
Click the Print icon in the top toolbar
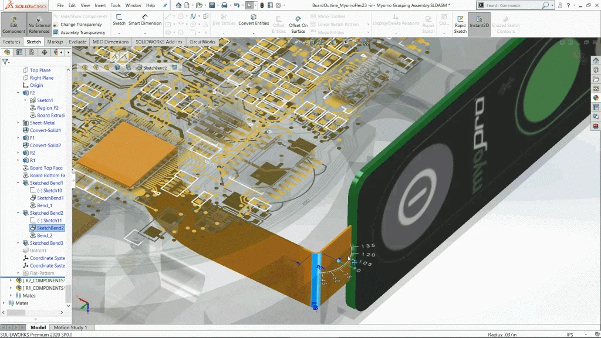225,5
